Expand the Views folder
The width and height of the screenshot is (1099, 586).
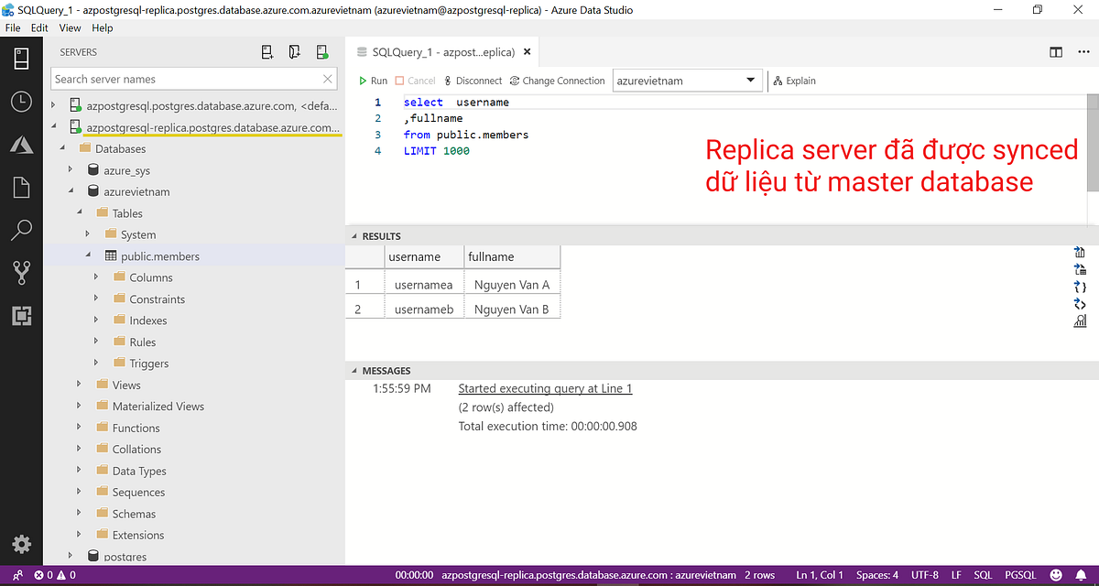78,385
